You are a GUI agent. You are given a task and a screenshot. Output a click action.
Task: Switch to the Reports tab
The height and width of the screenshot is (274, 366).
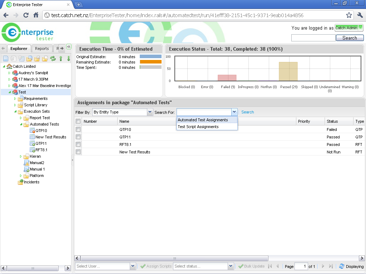coord(42,49)
